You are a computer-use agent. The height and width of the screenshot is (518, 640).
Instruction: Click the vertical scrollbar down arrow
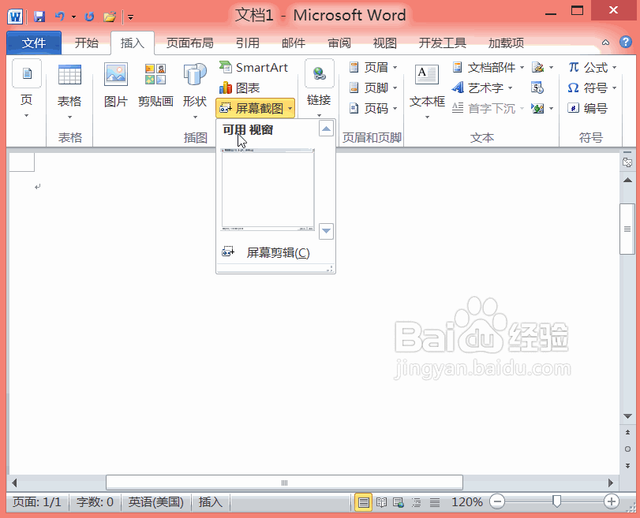tap(627, 416)
